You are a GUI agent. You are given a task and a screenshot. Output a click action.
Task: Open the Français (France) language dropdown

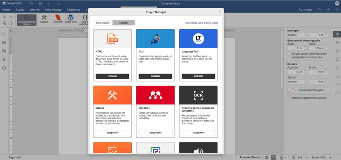click(x=252, y=158)
